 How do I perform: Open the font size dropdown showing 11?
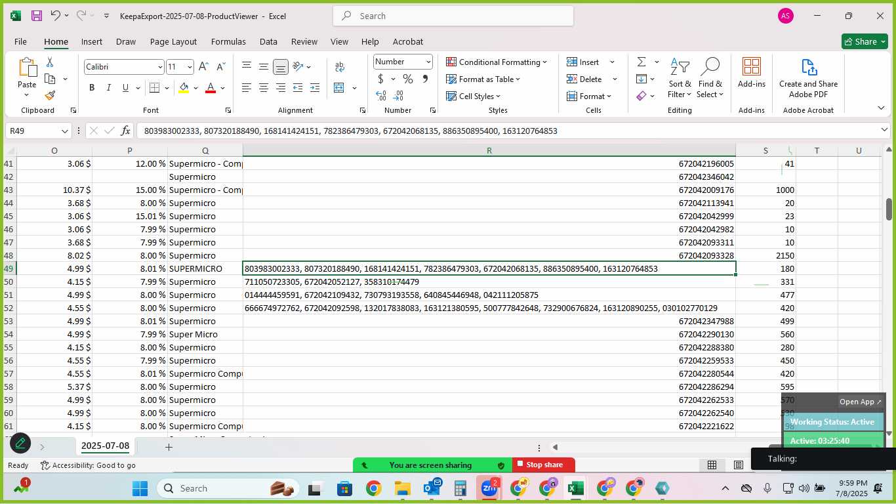(190, 67)
